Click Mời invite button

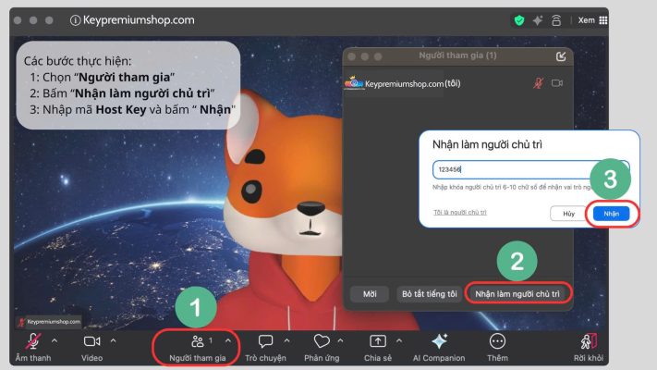(370, 294)
